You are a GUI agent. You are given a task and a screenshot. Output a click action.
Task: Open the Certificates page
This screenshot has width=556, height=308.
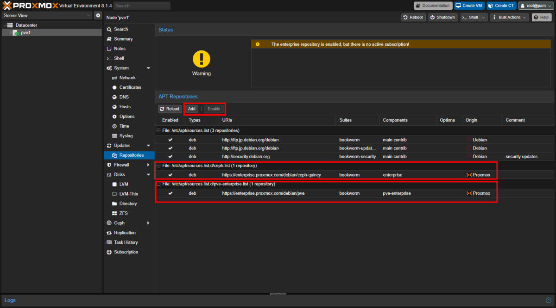(x=129, y=87)
